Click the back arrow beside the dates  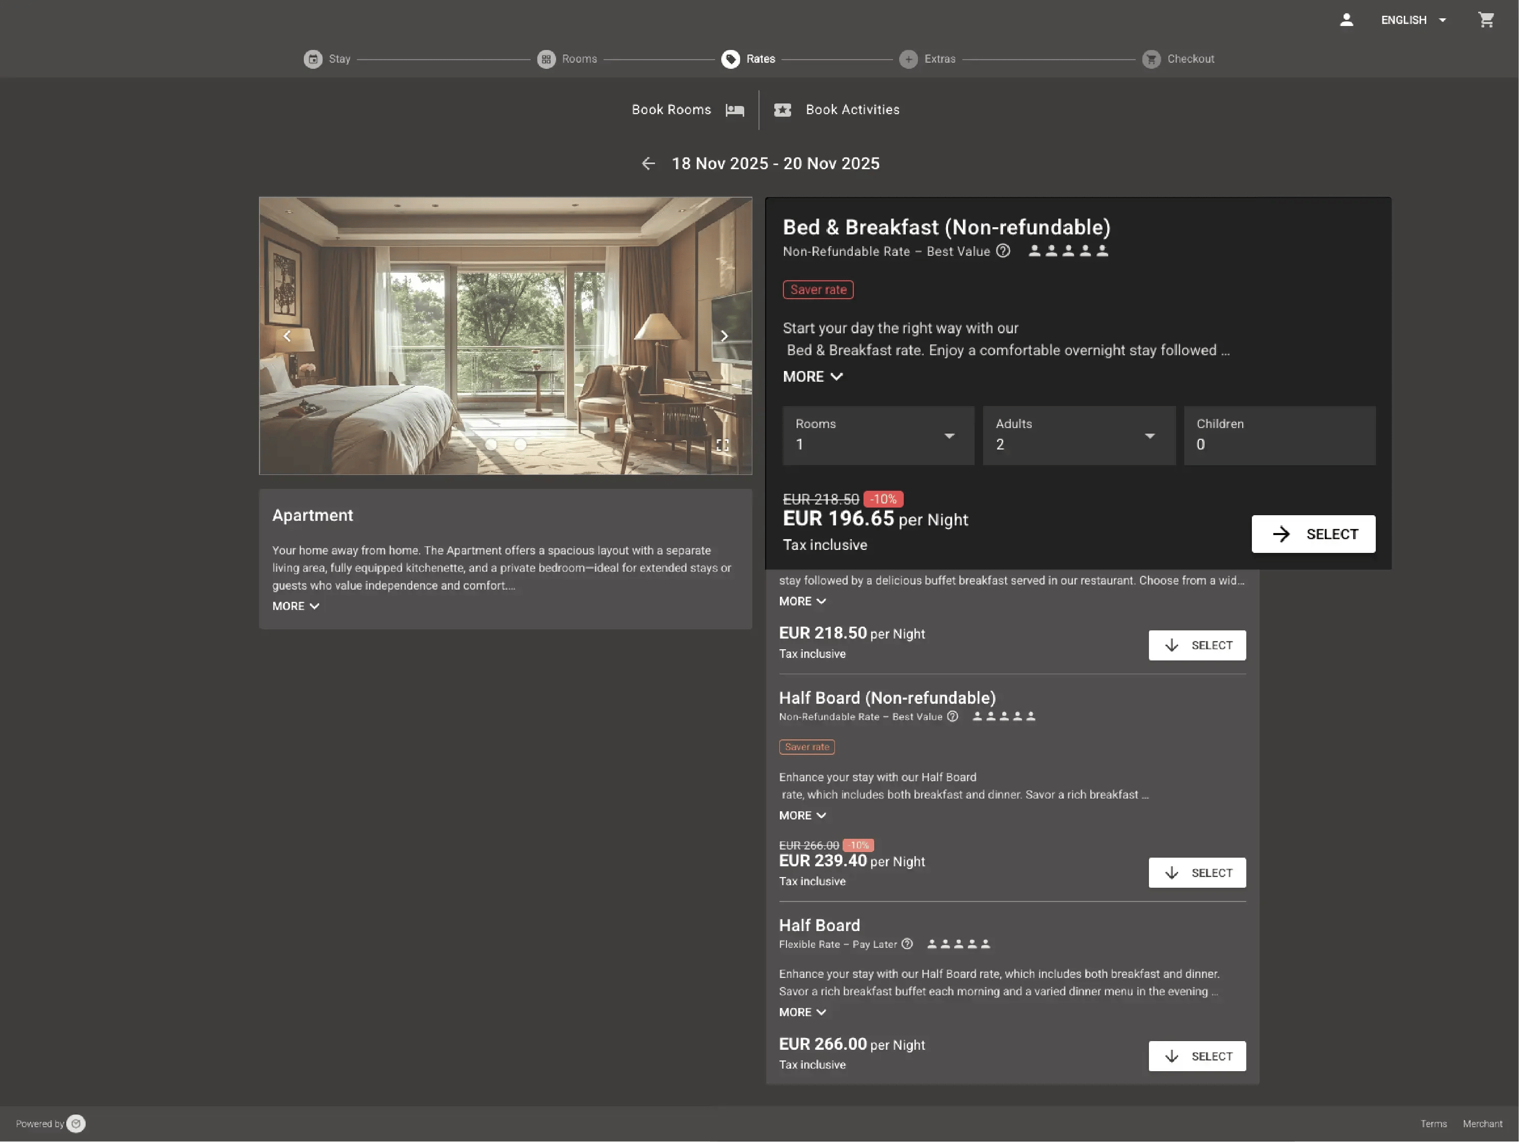click(x=647, y=164)
